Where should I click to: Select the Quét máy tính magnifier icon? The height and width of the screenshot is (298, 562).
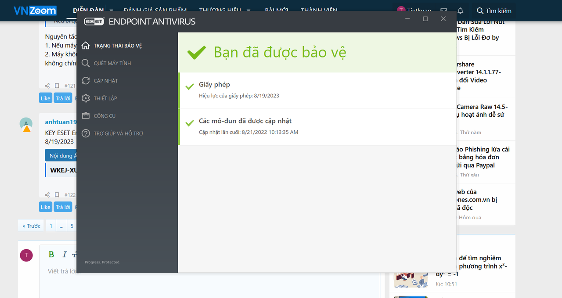click(86, 63)
